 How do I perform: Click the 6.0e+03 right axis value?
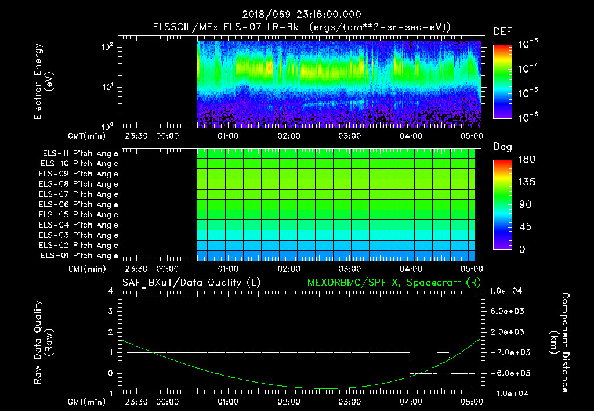[508, 312]
